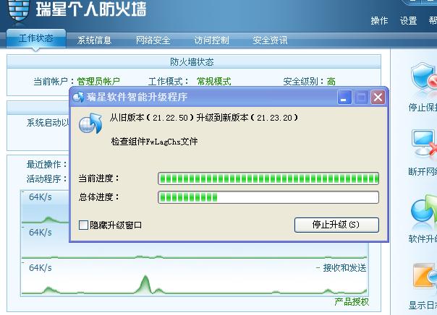Click the 检查组件FwLagChs文件 status text
The height and width of the screenshot is (315, 437).
tap(154, 142)
